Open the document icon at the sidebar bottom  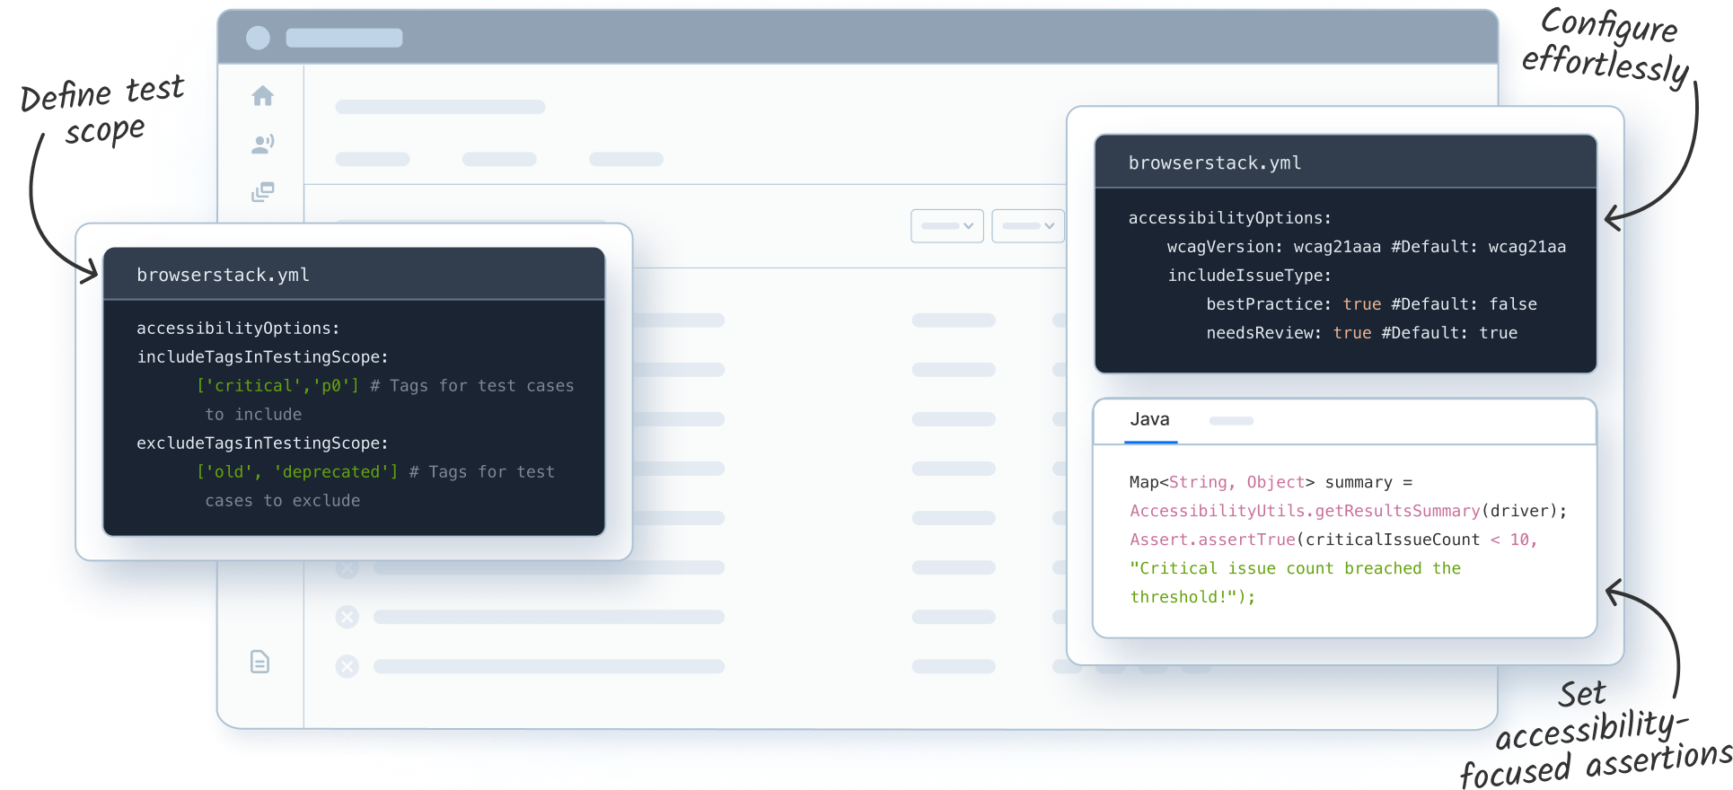click(x=260, y=662)
